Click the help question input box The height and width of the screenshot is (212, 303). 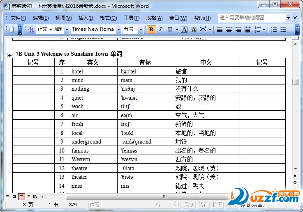(x=252, y=18)
